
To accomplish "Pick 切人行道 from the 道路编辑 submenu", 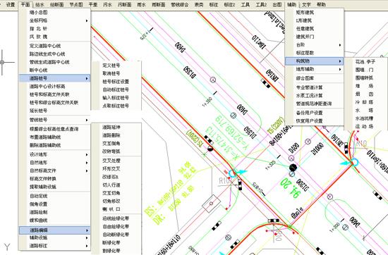I will tap(111, 185).
